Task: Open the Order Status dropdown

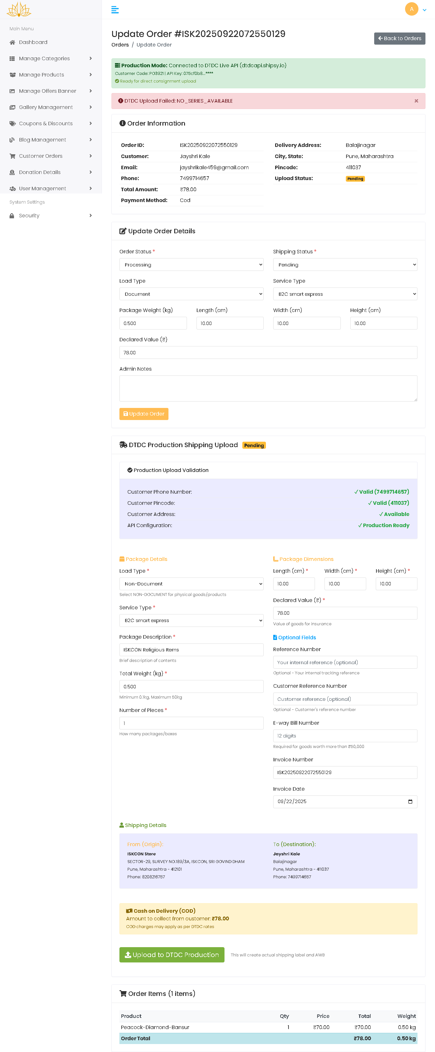Action: click(191, 265)
